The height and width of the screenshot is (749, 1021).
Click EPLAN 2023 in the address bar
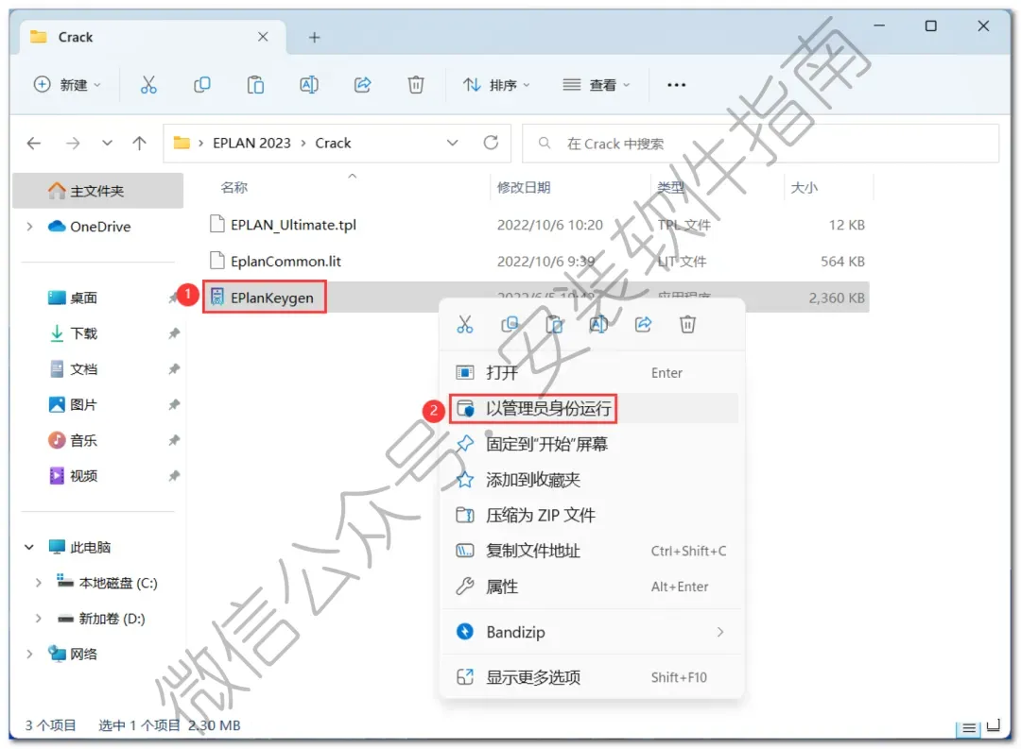[x=251, y=144]
